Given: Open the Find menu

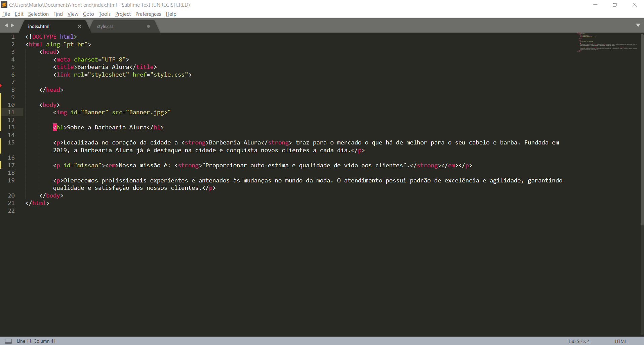Looking at the screenshot, I should (58, 14).
